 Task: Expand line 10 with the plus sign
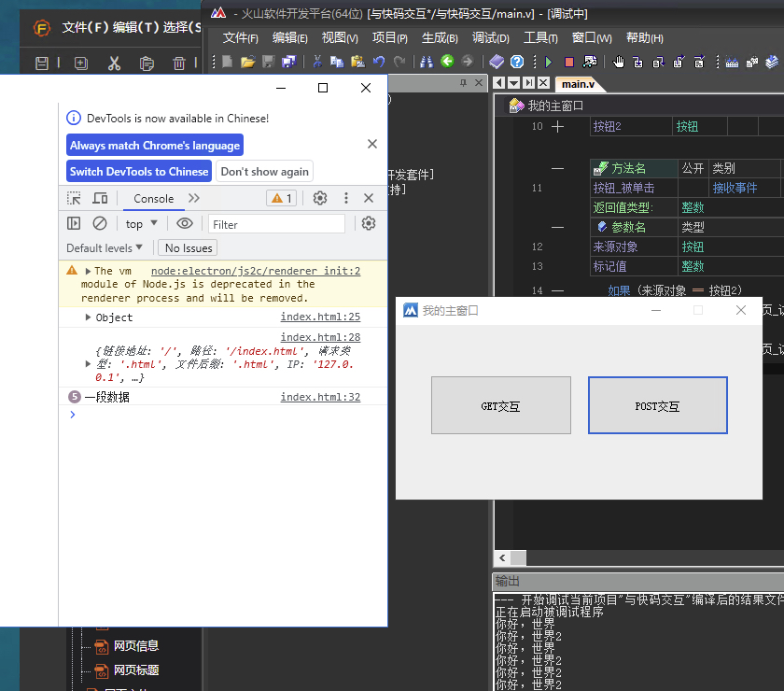coord(557,127)
